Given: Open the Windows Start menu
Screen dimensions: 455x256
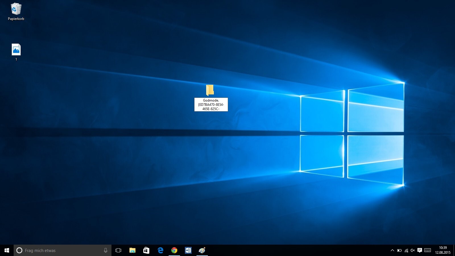Looking at the screenshot, I should [7, 250].
